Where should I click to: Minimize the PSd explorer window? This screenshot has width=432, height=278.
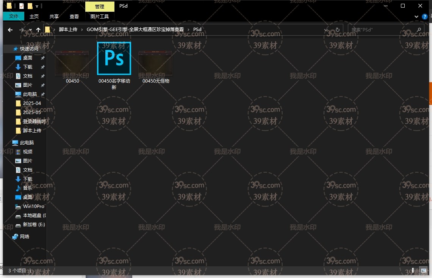click(x=386, y=6)
